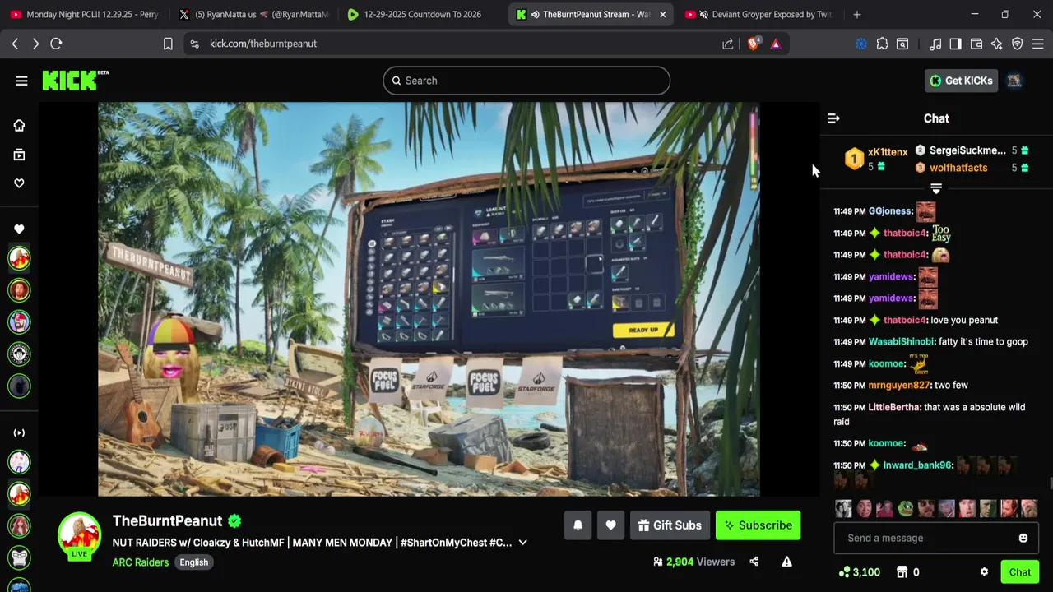Open the recommended live broadcast icon
Viewport: 1053px width, 592px height.
click(x=19, y=432)
